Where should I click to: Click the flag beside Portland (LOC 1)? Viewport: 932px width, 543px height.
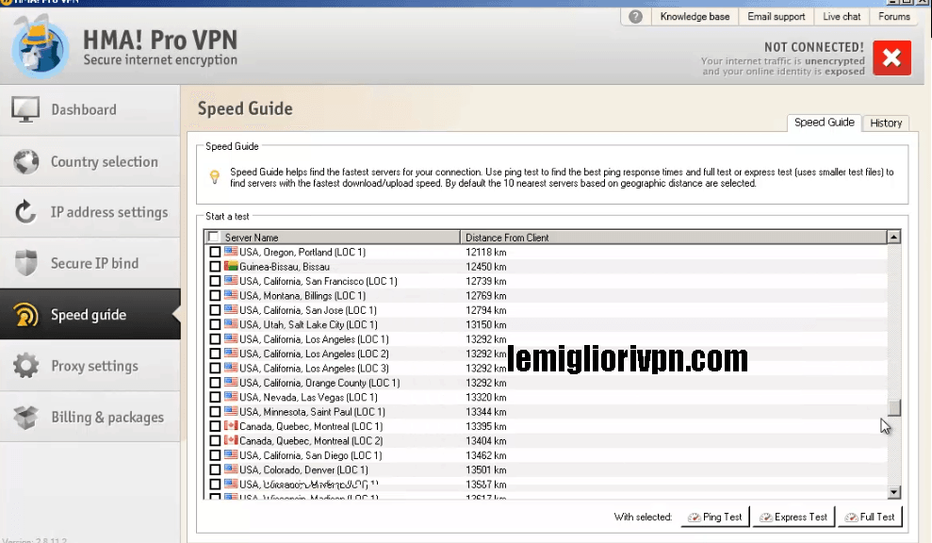[x=231, y=252]
